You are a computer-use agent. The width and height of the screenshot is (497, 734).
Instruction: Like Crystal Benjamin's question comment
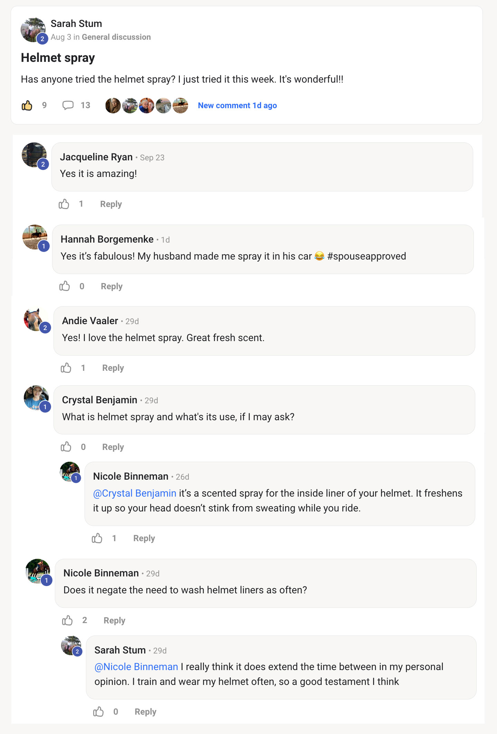[x=66, y=447]
